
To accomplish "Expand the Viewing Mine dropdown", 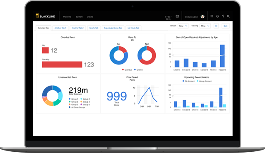I will [205, 26].
